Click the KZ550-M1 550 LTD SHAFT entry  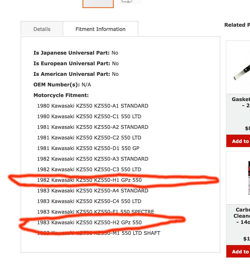coord(98,233)
